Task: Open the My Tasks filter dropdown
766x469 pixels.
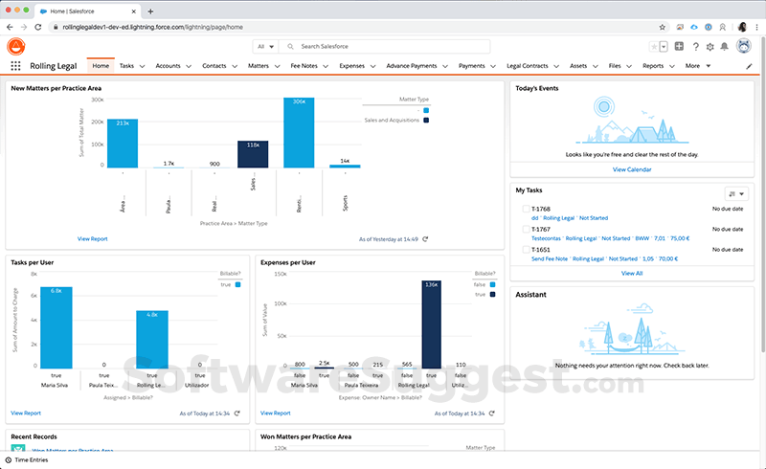Action: click(735, 192)
